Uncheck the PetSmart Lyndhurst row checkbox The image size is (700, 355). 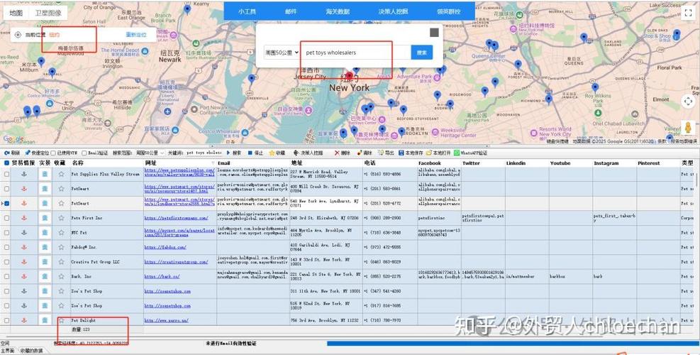click(6, 204)
